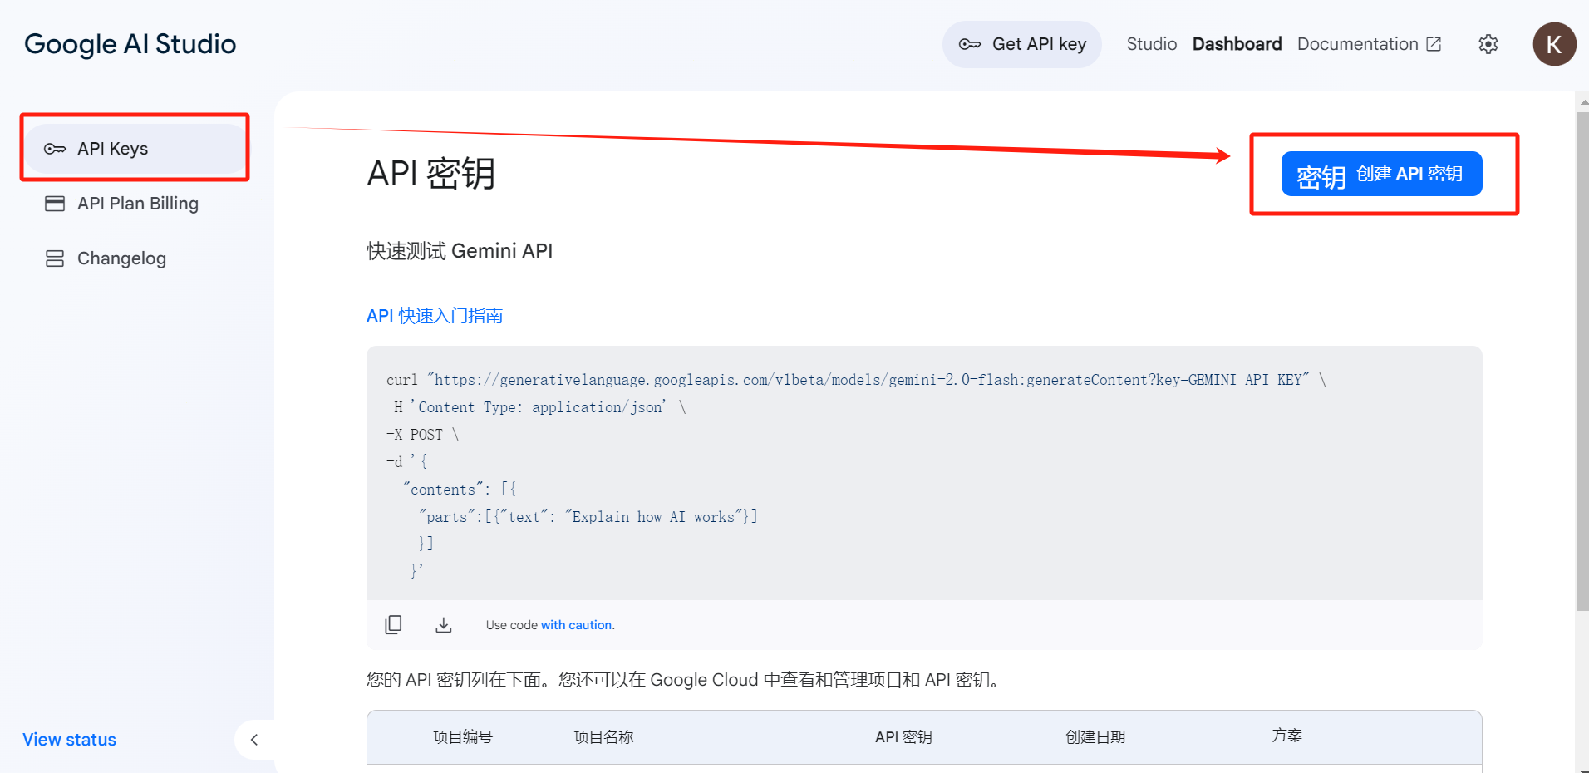This screenshot has width=1589, height=773.
Task: Open the K account avatar
Action: point(1554,44)
